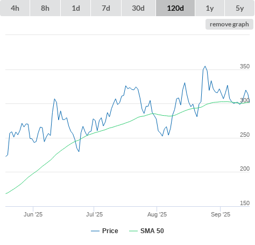
Task: Click the Jun '25 axis tick label
Action: tap(33, 214)
